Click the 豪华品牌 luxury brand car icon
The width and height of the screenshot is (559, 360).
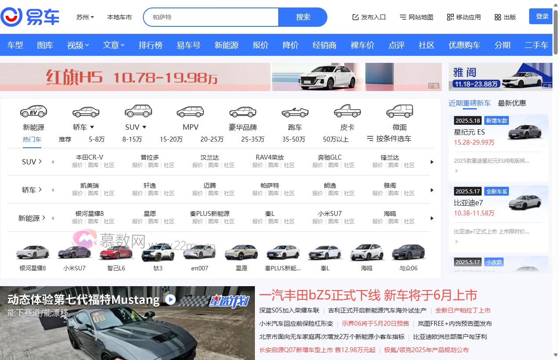point(243,111)
